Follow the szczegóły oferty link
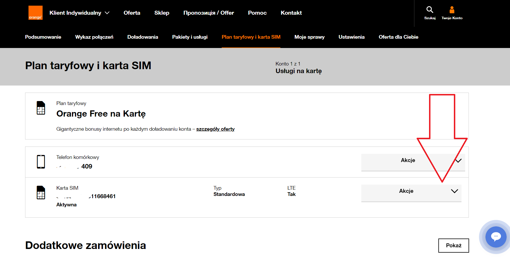510x258 pixels. (216, 129)
